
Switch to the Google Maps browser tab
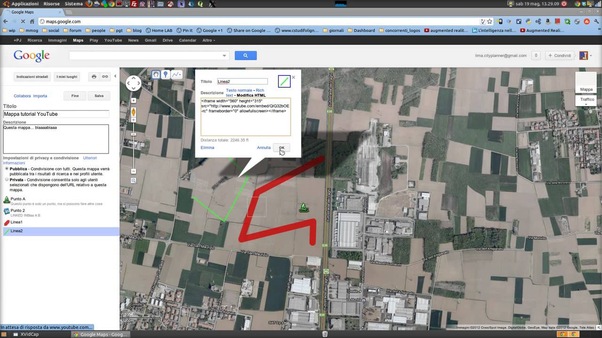pyautogui.click(x=32, y=12)
